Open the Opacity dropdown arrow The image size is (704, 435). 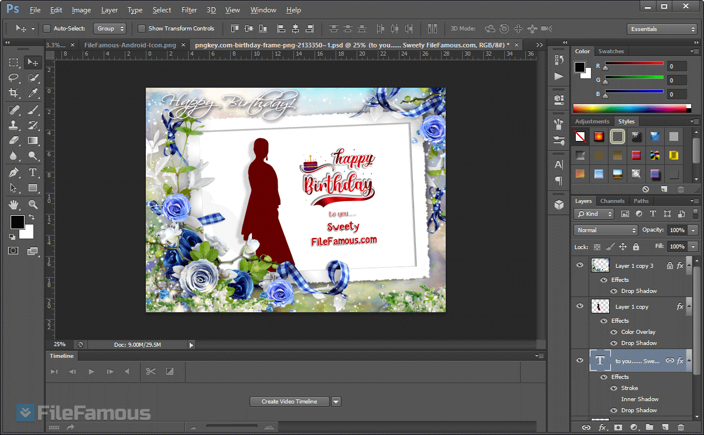point(693,230)
